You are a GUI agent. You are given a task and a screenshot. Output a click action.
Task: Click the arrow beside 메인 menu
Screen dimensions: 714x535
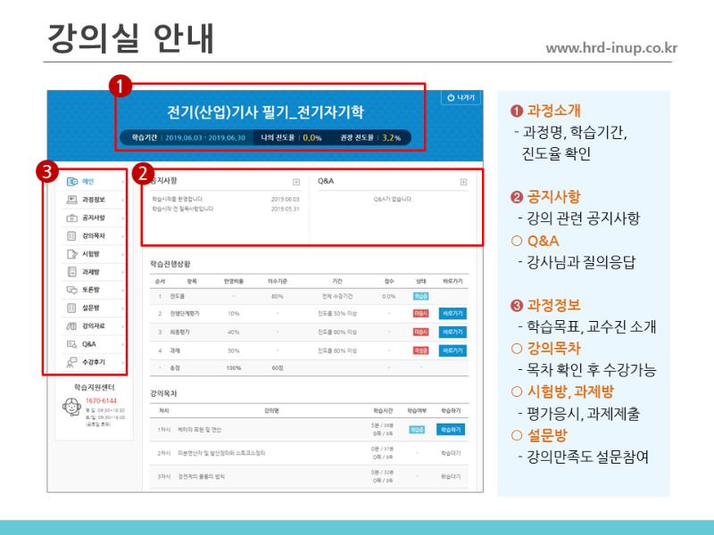(123, 182)
